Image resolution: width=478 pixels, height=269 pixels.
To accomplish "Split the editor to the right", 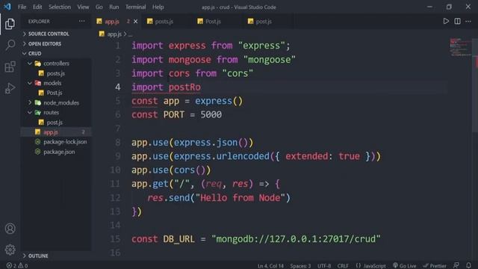I will pyautogui.click(x=457, y=22).
